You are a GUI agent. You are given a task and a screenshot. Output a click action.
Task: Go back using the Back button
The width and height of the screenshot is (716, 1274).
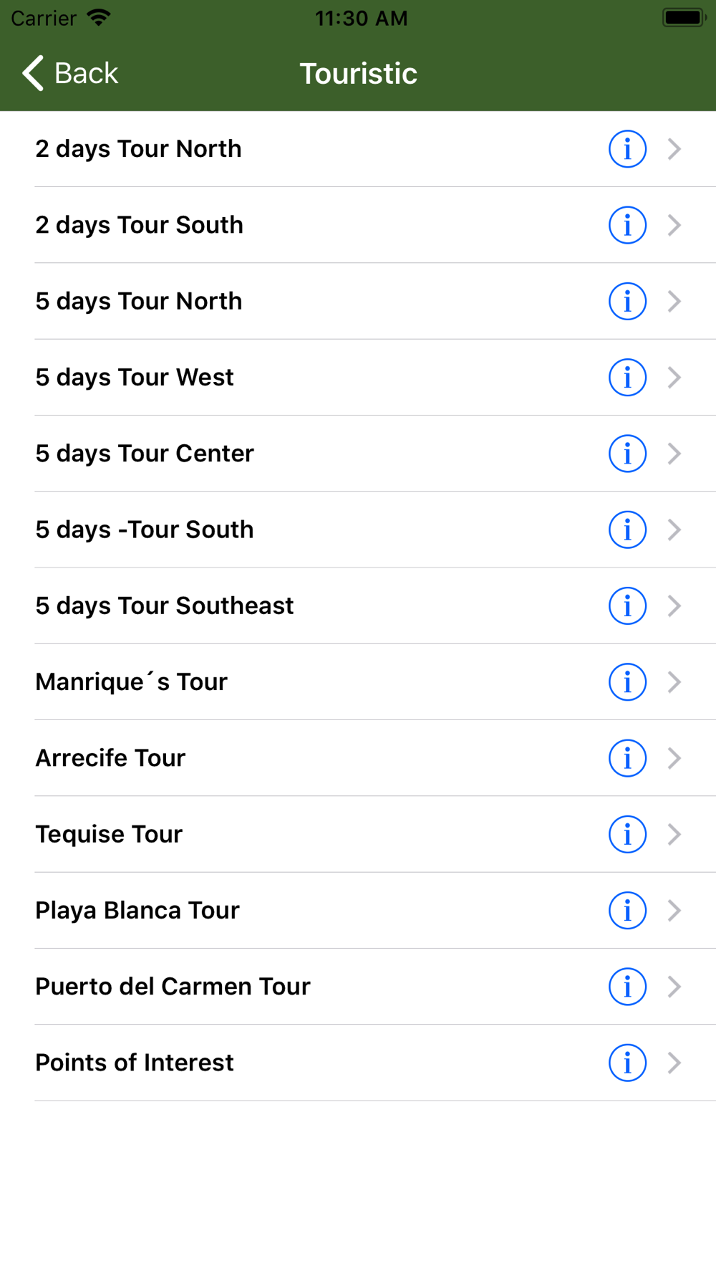click(x=70, y=73)
